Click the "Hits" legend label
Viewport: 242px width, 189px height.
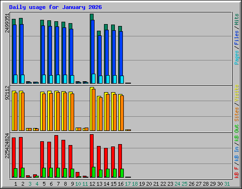pyautogui.click(x=237, y=19)
